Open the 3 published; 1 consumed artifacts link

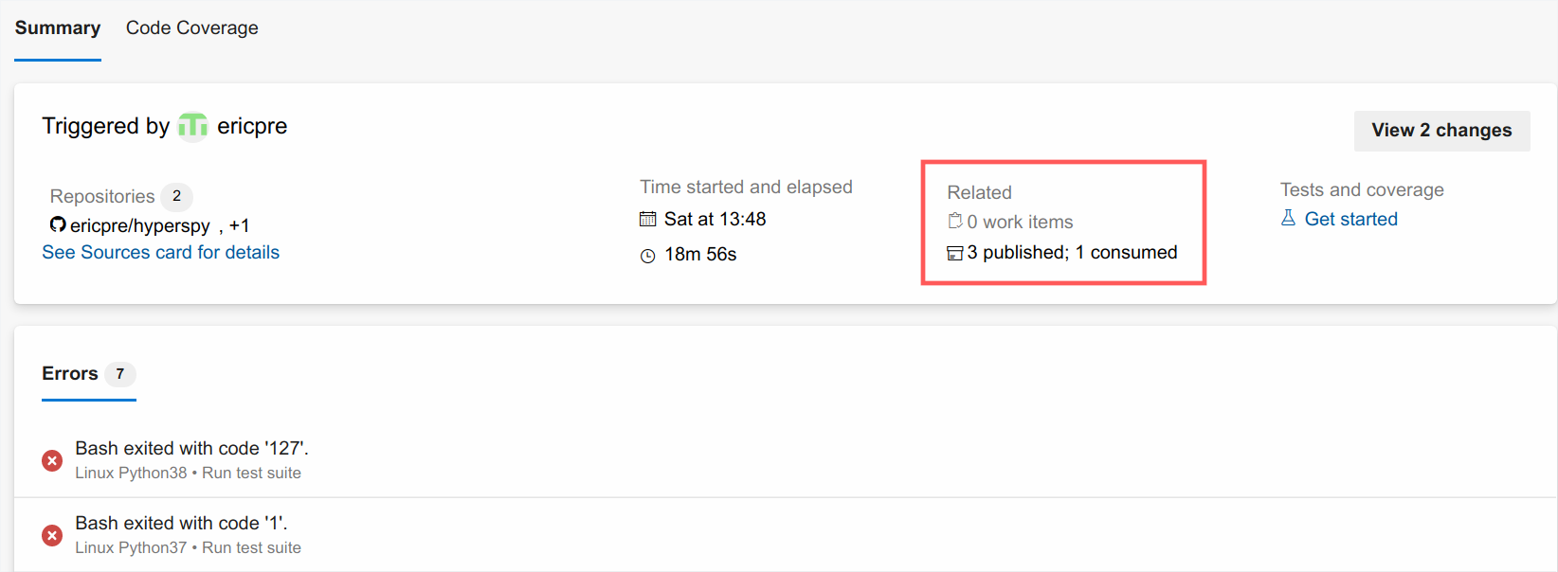tap(1072, 253)
